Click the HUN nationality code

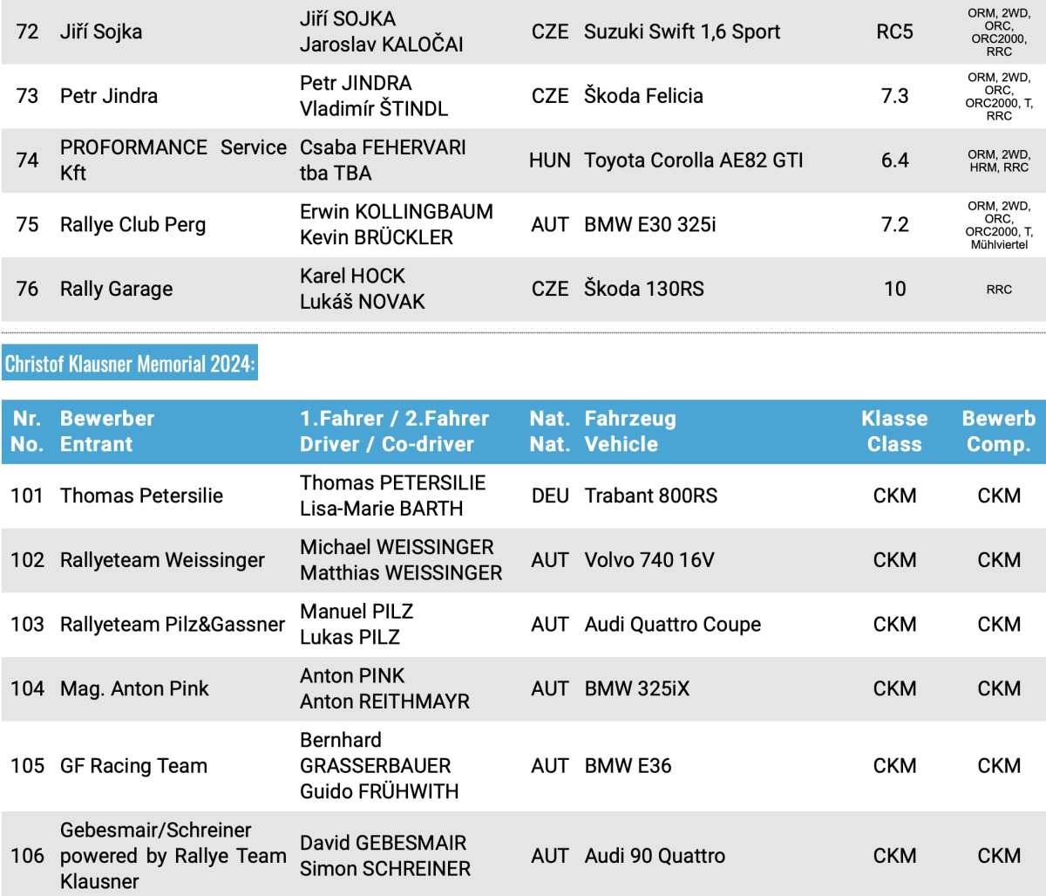[x=549, y=161]
